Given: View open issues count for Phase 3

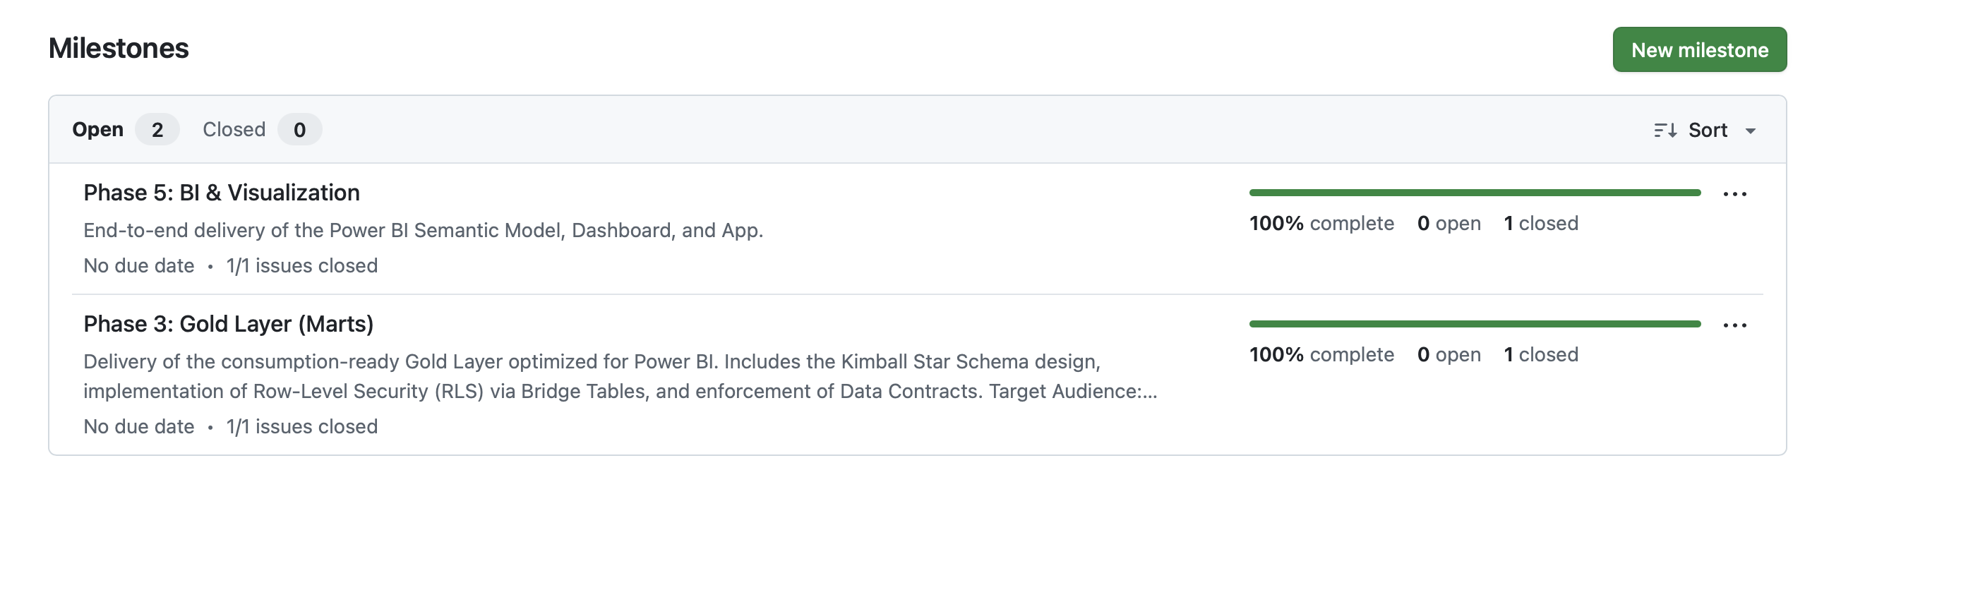Looking at the screenshot, I should (x=1449, y=354).
